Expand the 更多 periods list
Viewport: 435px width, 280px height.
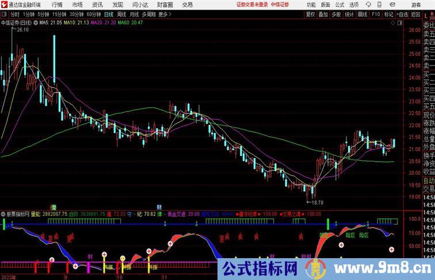pos(166,14)
